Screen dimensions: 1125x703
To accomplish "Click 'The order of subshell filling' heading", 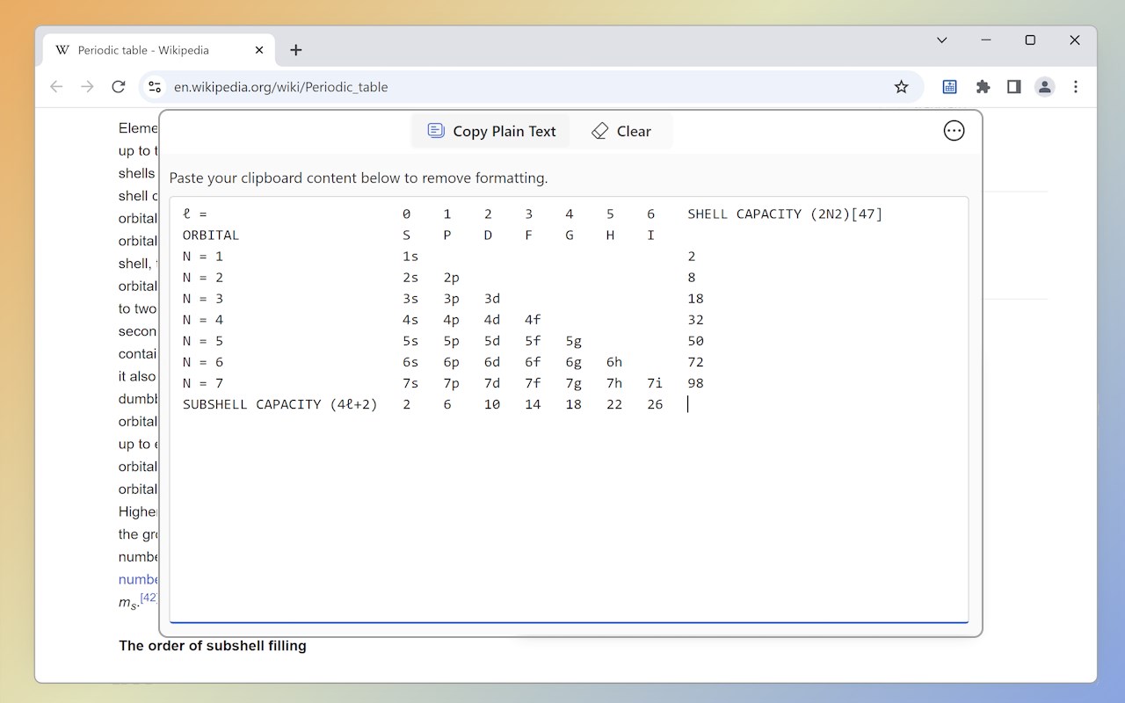I will click(213, 646).
